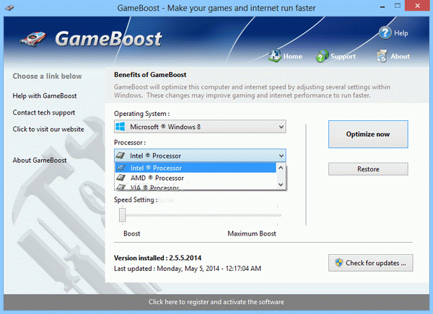
Task: Open Contact tech support link
Action: pyautogui.click(x=44, y=112)
